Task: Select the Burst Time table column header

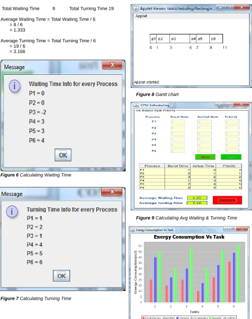Action: pyautogui.click(x=178, y=166)
